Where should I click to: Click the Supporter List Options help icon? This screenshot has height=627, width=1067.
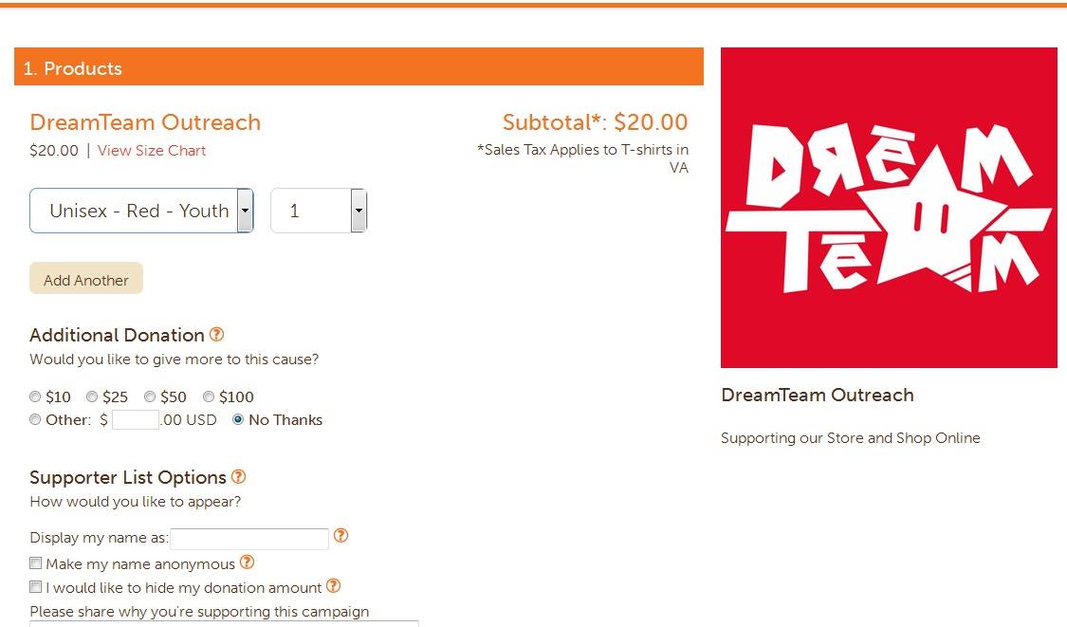[x=238, y=476]
